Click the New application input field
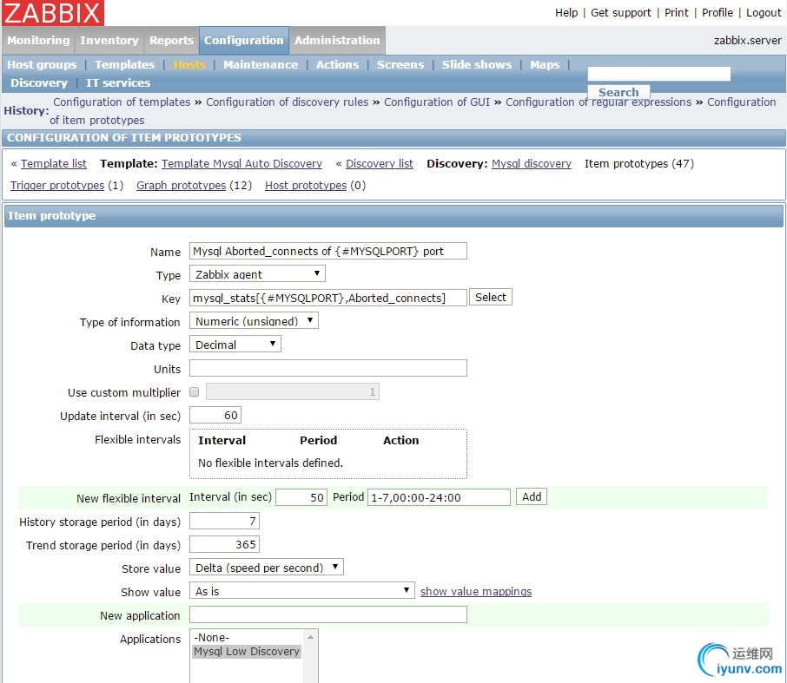Image resolution: width=787 pixels, height=683 pixels. (328, 614)
